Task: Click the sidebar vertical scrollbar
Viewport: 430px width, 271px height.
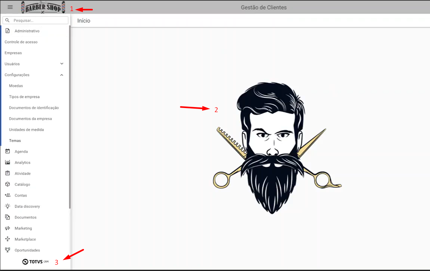Action: pos(69,117)
